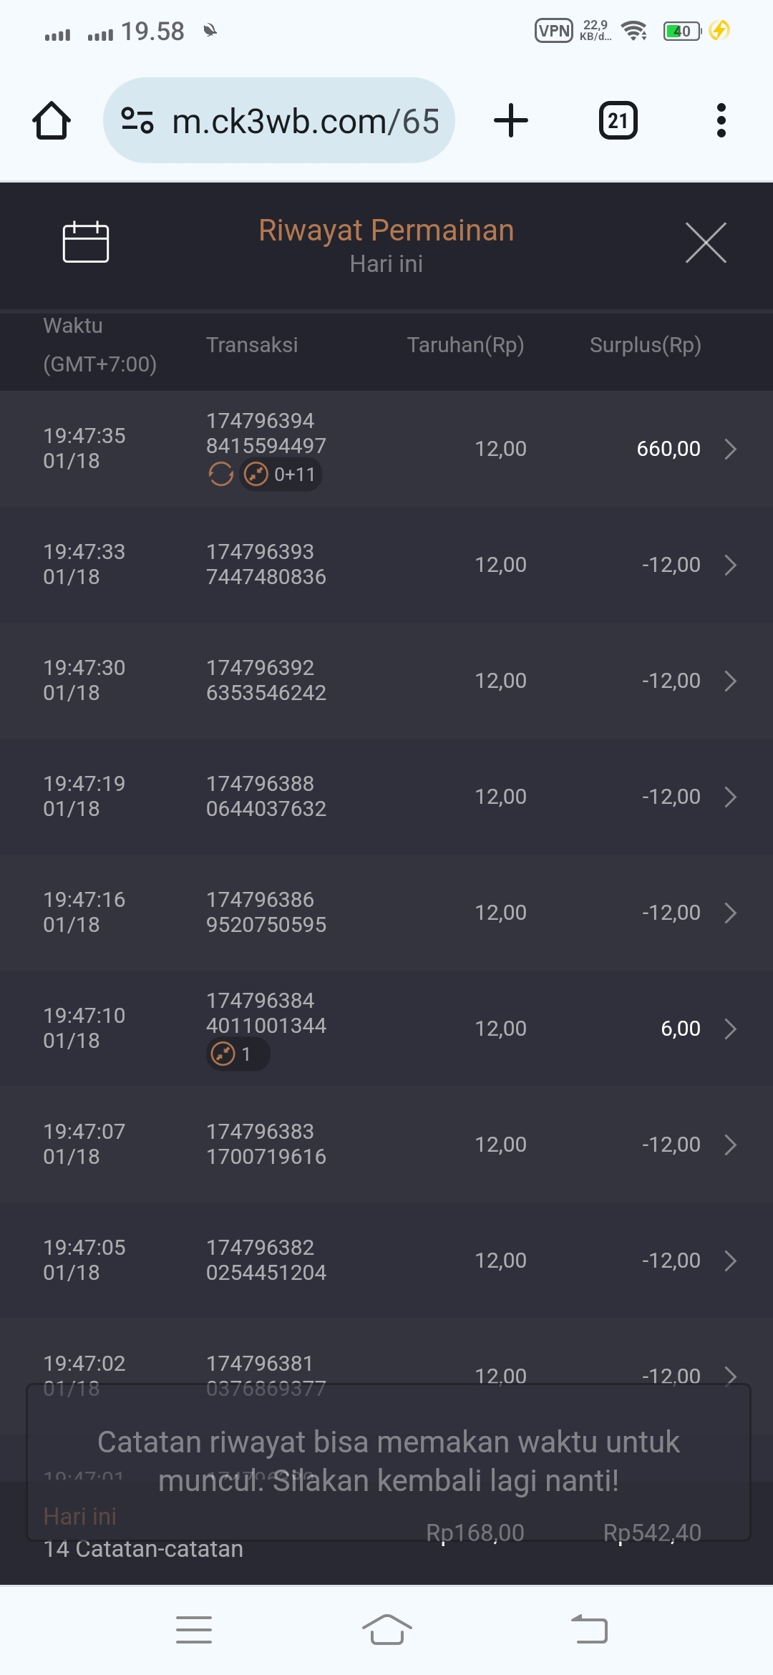The image size is (773, 1675).
Task: Click the 0+11 free spin badge
Action: [x=281, y=475]
